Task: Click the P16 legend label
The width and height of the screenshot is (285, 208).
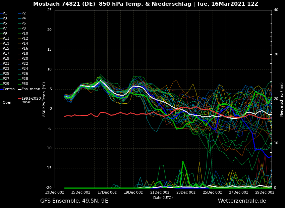Action: [24, 49]
